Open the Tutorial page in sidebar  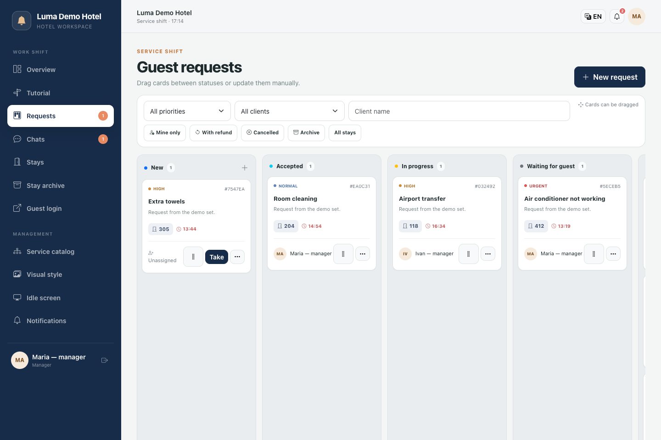tap(61, 93)
